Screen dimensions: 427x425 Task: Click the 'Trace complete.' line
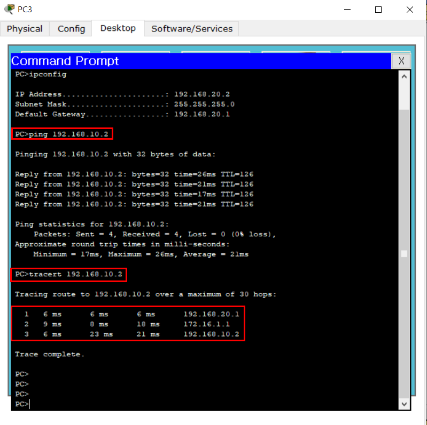pos(50,355)
